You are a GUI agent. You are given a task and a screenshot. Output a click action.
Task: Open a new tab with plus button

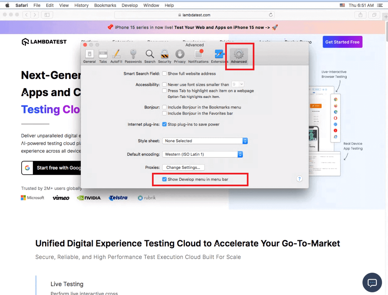(x=385, y=17)
